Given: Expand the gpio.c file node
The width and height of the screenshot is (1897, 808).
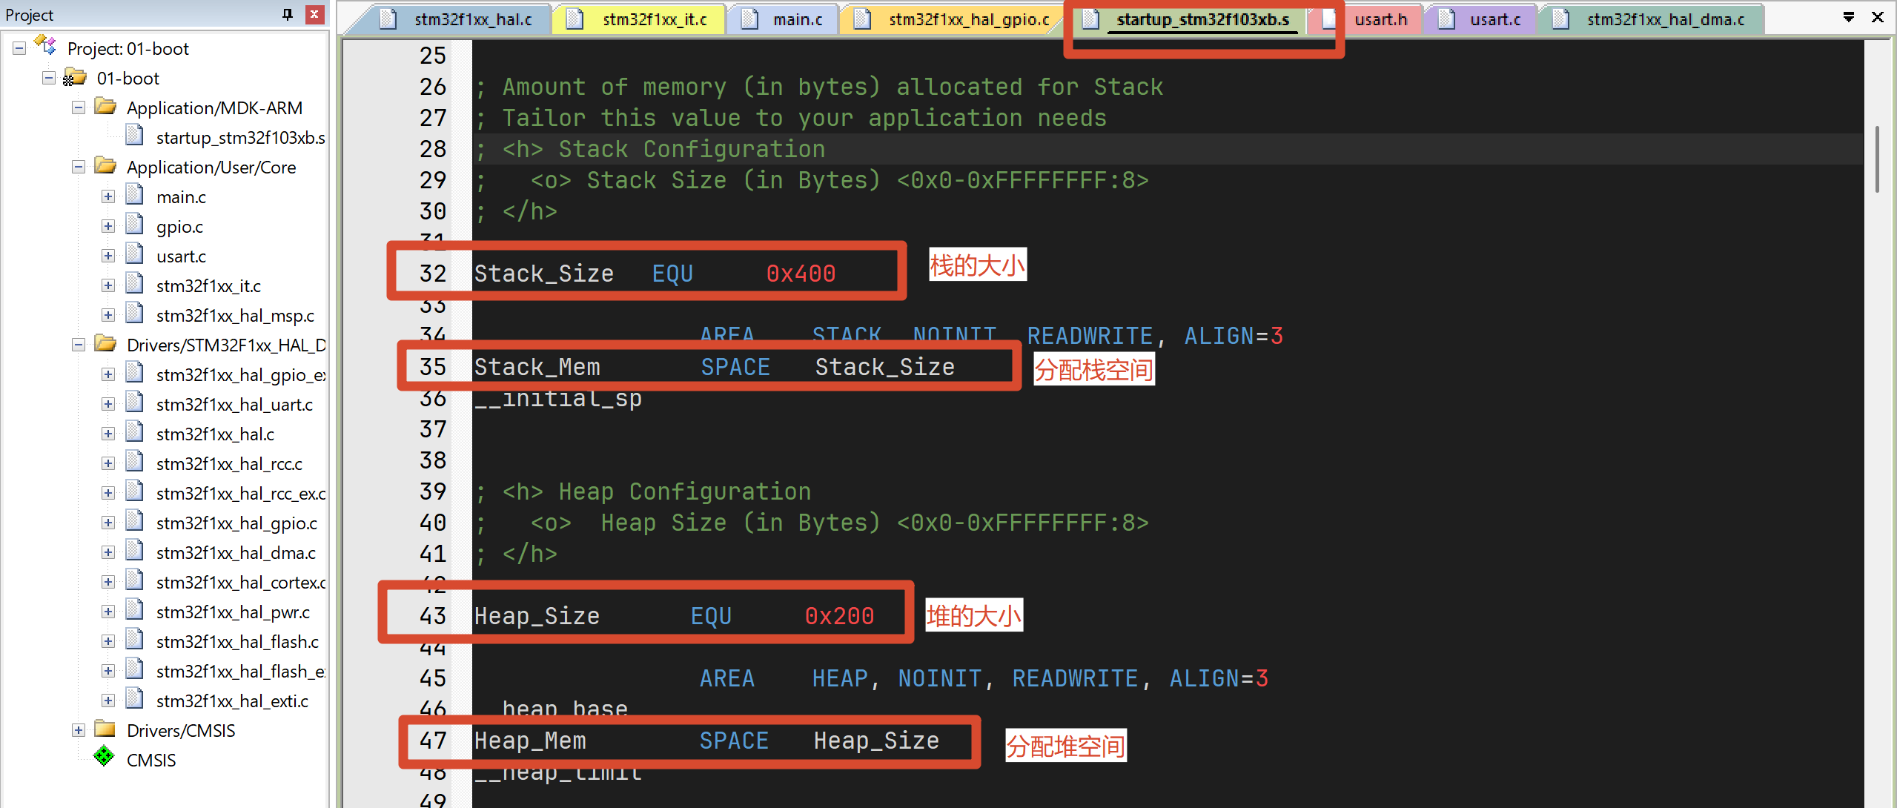Looking at the screenshot, I should [108, 226].
